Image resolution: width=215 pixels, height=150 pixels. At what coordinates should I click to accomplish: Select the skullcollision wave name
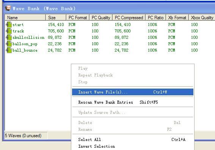click(28, 37)
